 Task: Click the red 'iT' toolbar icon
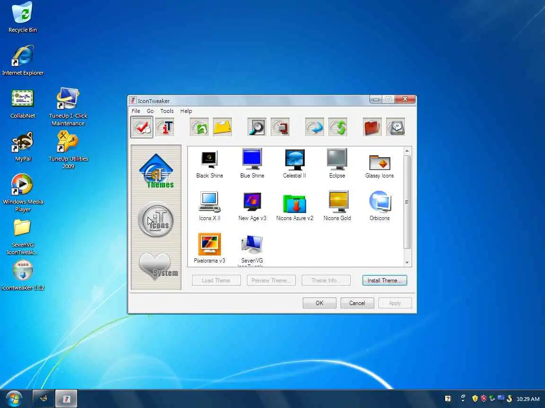pos(165,127)
